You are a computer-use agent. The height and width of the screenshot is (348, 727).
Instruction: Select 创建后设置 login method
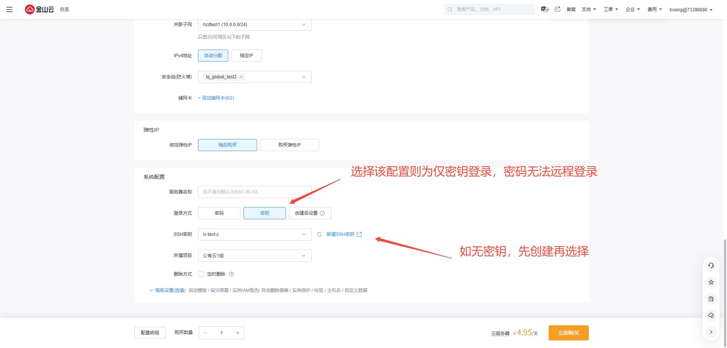pos(310,213)
